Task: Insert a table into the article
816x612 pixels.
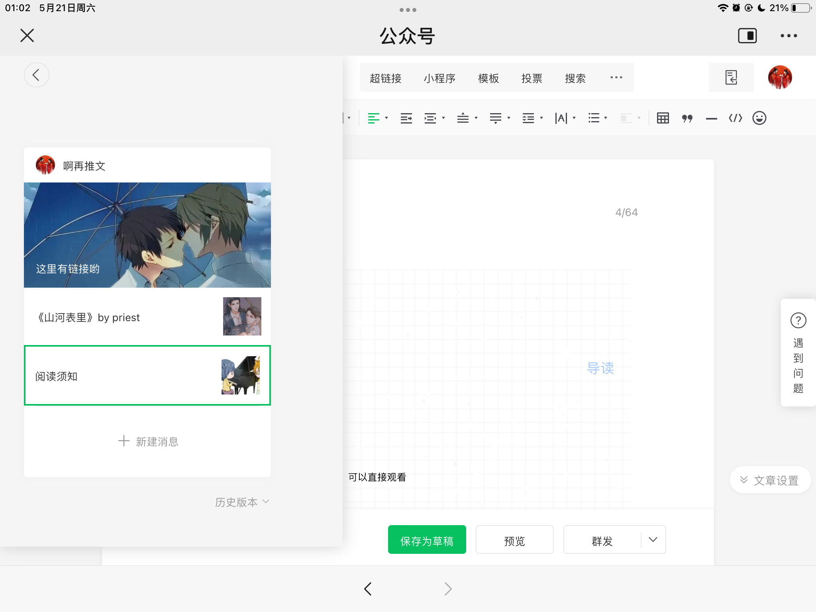Action: 663,118
